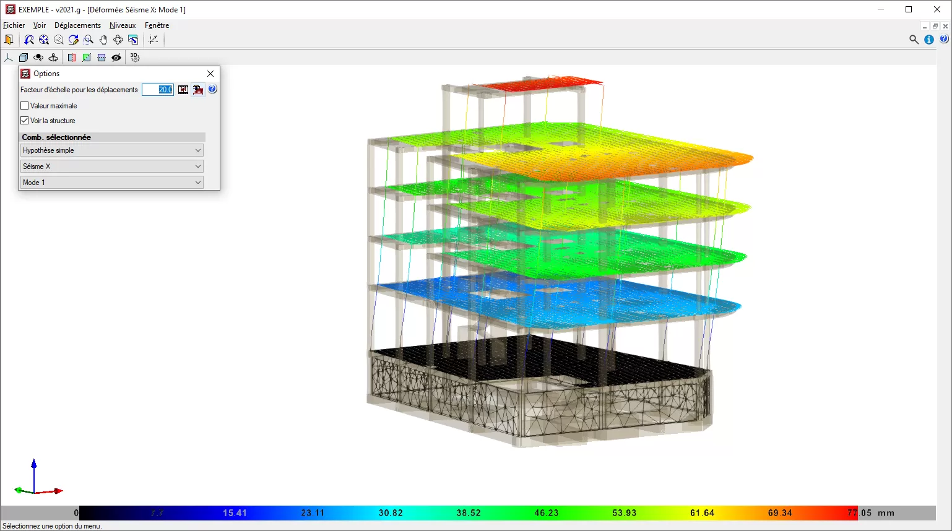Click the crossed-out eye visibility icon
The image size is (952, 531).
pyautogui.click(x=116, y=58)
